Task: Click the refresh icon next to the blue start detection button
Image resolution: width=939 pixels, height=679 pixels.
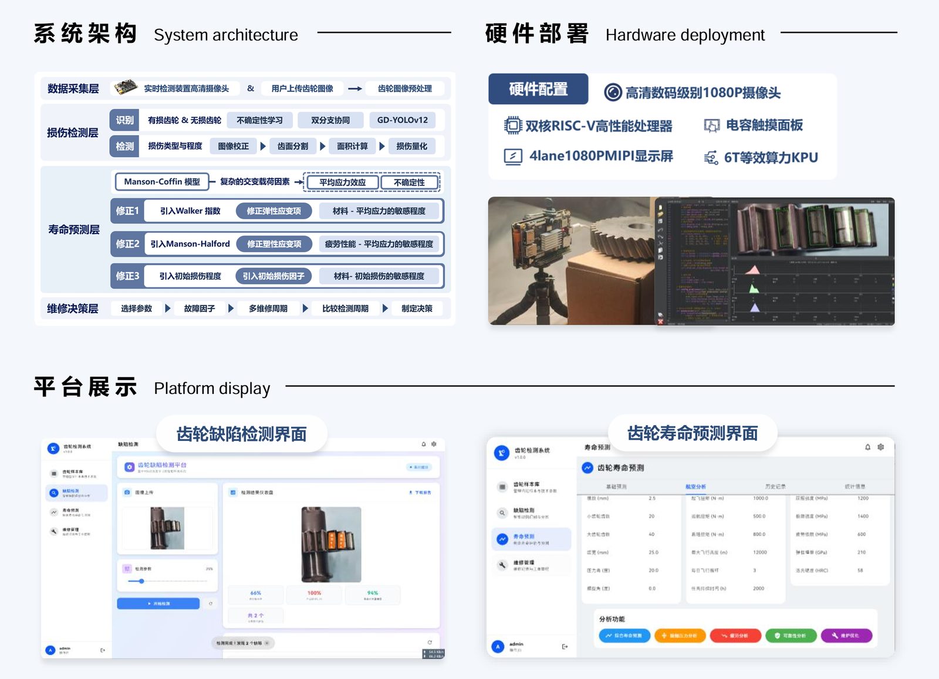Action: [211, 603]
